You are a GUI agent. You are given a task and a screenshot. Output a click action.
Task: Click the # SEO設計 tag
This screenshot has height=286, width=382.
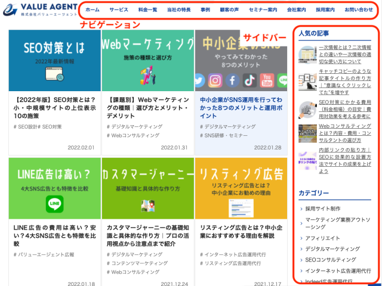[x=26, y=127]
